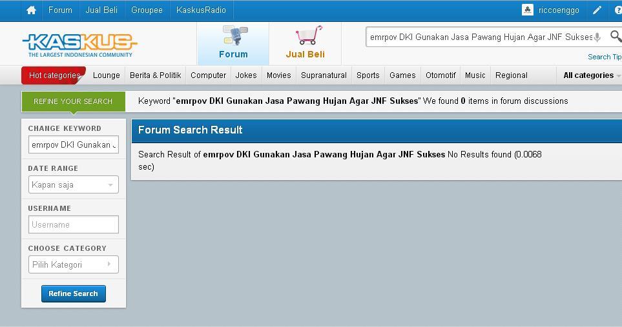622x327 pixels.
Task: Open the Sports category
Action: (x=368, y=75)
